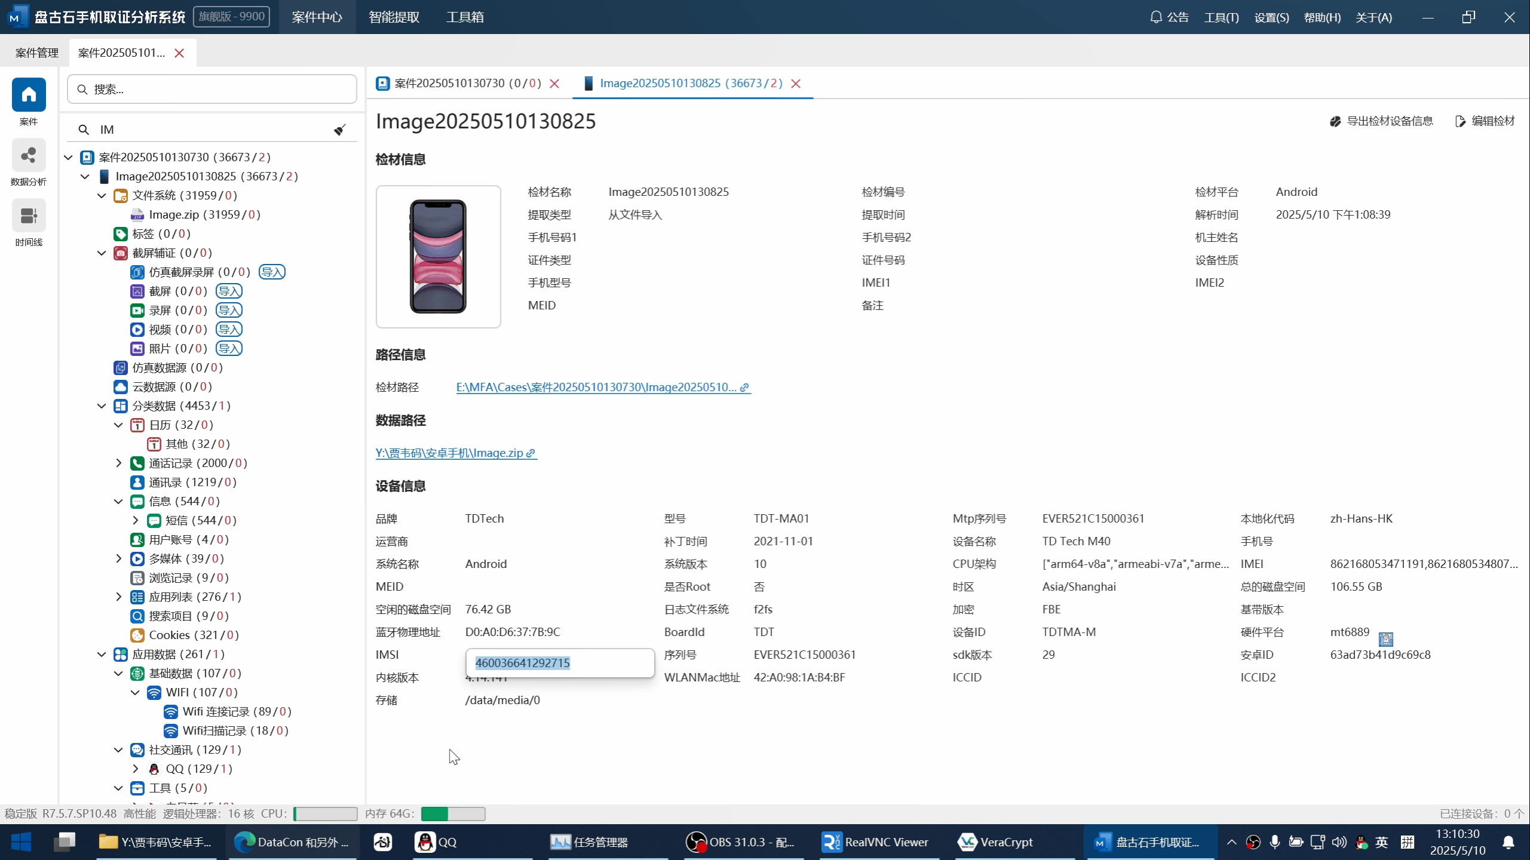The image size is (1530, 860).
Task: Open RealVNC Viewer from the taskbar
Action: pyautogui.click(x=876, y=842)
